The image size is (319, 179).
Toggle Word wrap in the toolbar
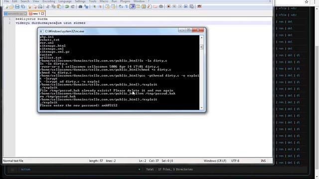coord(121,6)
